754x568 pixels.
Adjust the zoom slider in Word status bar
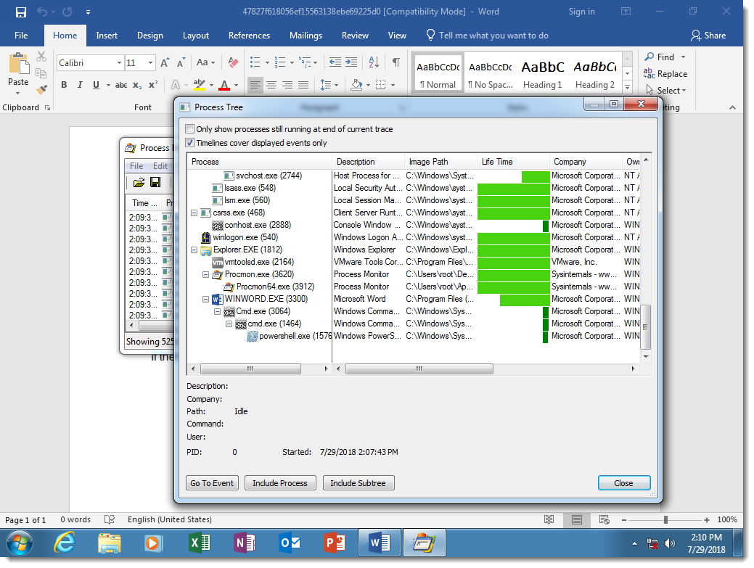tap(665, 519)
